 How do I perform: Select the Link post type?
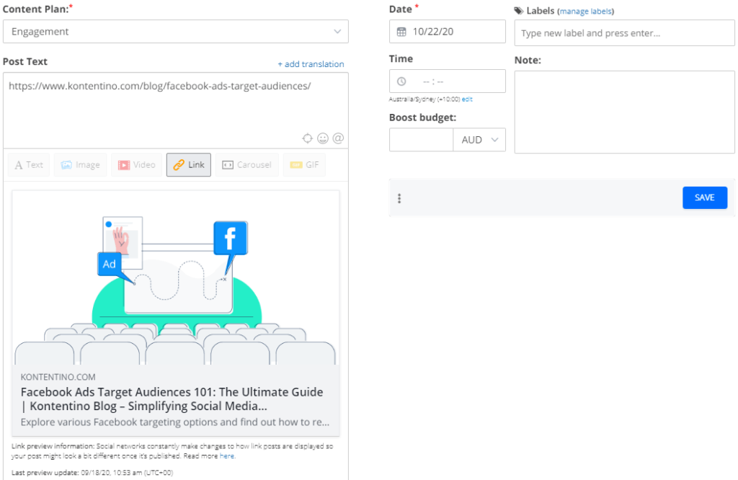[189, 165]
